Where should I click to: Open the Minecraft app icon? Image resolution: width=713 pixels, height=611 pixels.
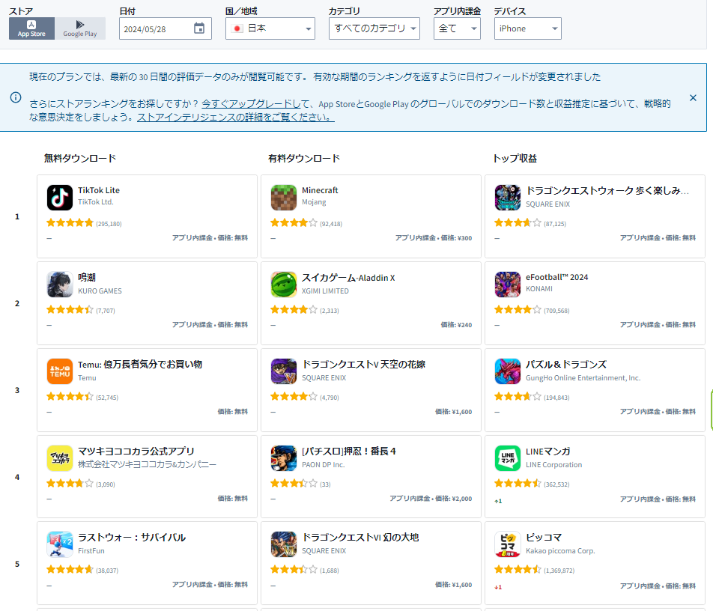(x=284, y=198)
